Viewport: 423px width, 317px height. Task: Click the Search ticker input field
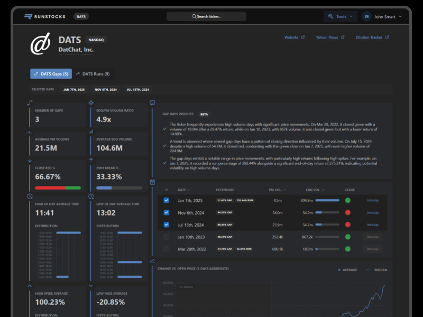click(206, 16)
